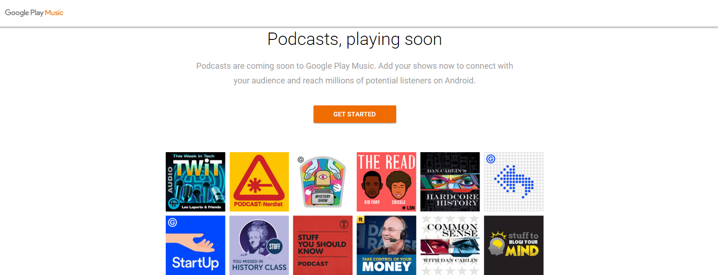Choose the Stuff You Should Know podcast
Image resolution: width=718 pixels, height=275 pixels.
point(323,245)
